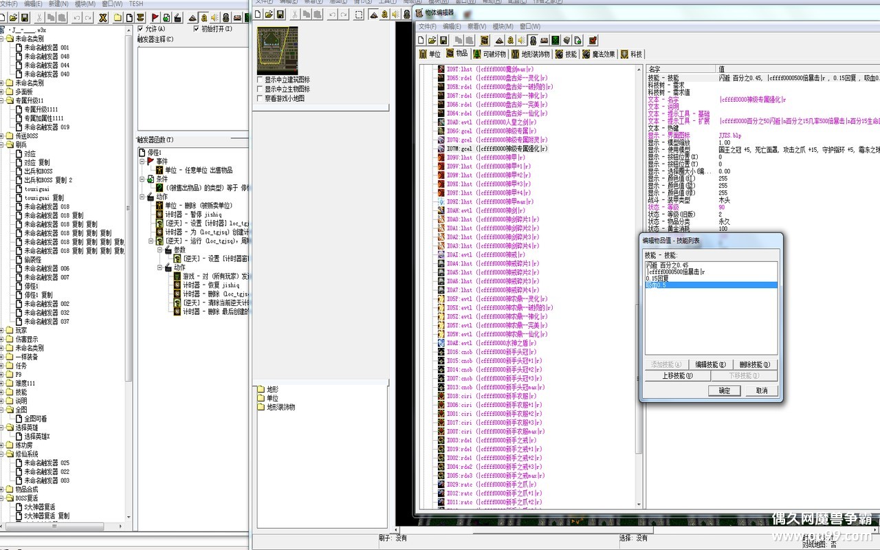Click the clapperboard new action icon
This screenshot has height=550, width=880.
coord(177,16)
